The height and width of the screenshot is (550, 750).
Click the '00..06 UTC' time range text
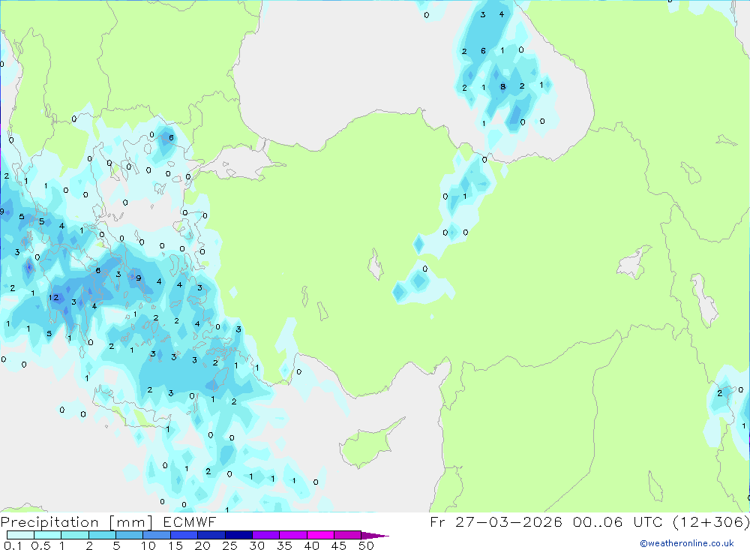pos(618,521)
